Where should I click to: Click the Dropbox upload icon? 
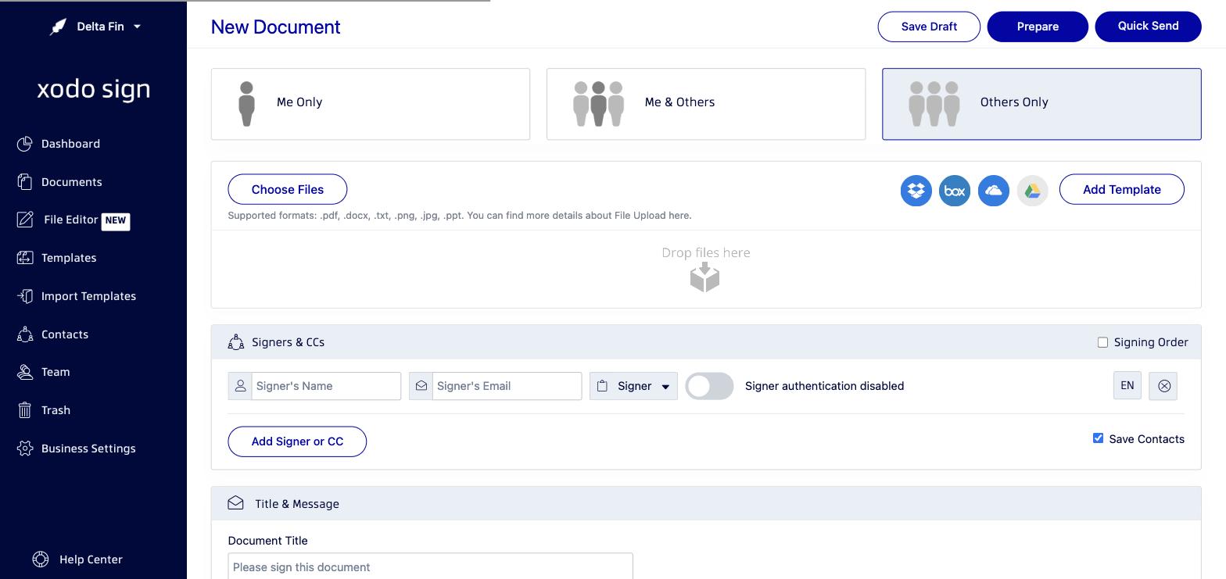916,191
